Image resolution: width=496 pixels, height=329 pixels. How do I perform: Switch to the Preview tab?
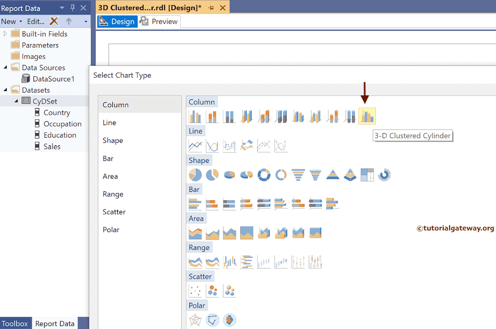[x=159, y=21]
